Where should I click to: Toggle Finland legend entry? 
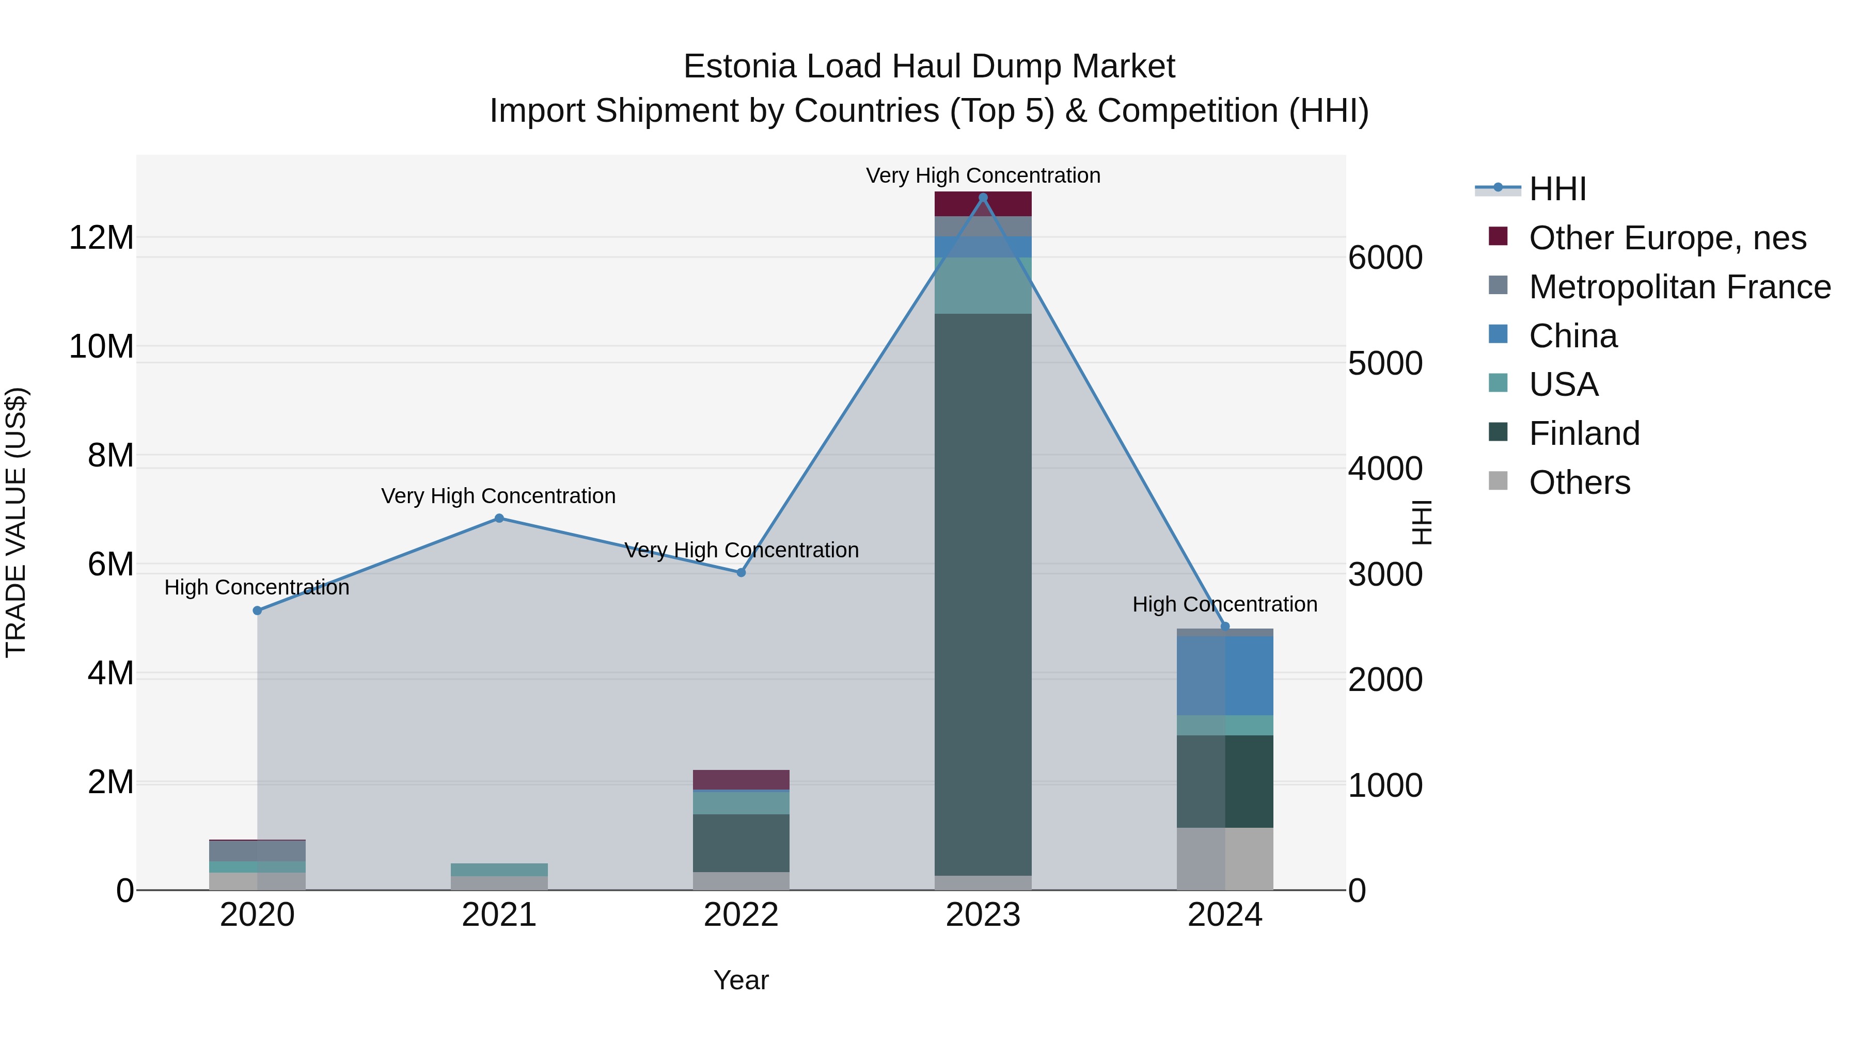click(x=1565, y=433)
